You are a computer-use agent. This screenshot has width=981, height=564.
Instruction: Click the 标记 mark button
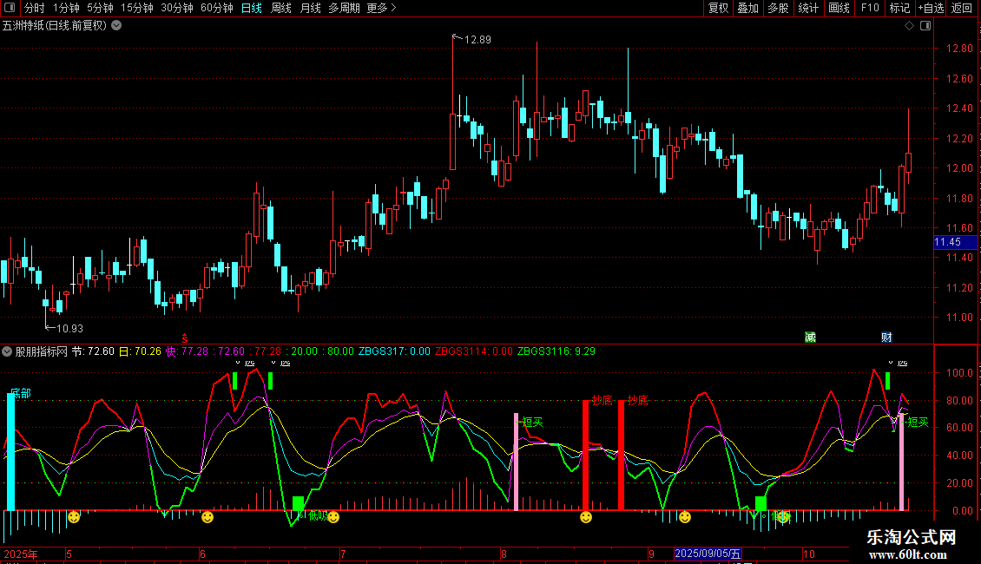(x=899, y=8)
